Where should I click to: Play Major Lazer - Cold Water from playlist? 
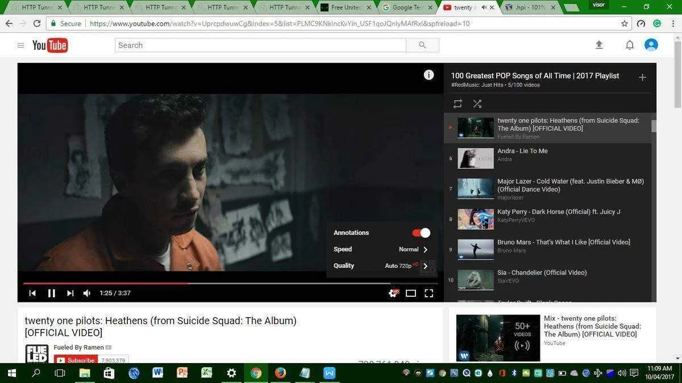pyautogui.click(x=547, y=188)
